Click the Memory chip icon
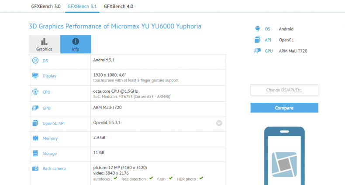The height and width of the screenshot is (185, 345). click(x=35, y=138)
